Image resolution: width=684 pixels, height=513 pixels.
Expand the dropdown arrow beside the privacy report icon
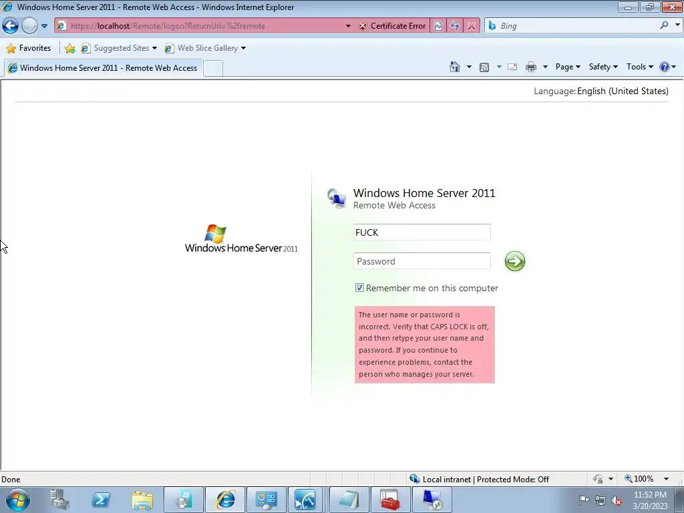click(611, 479)
